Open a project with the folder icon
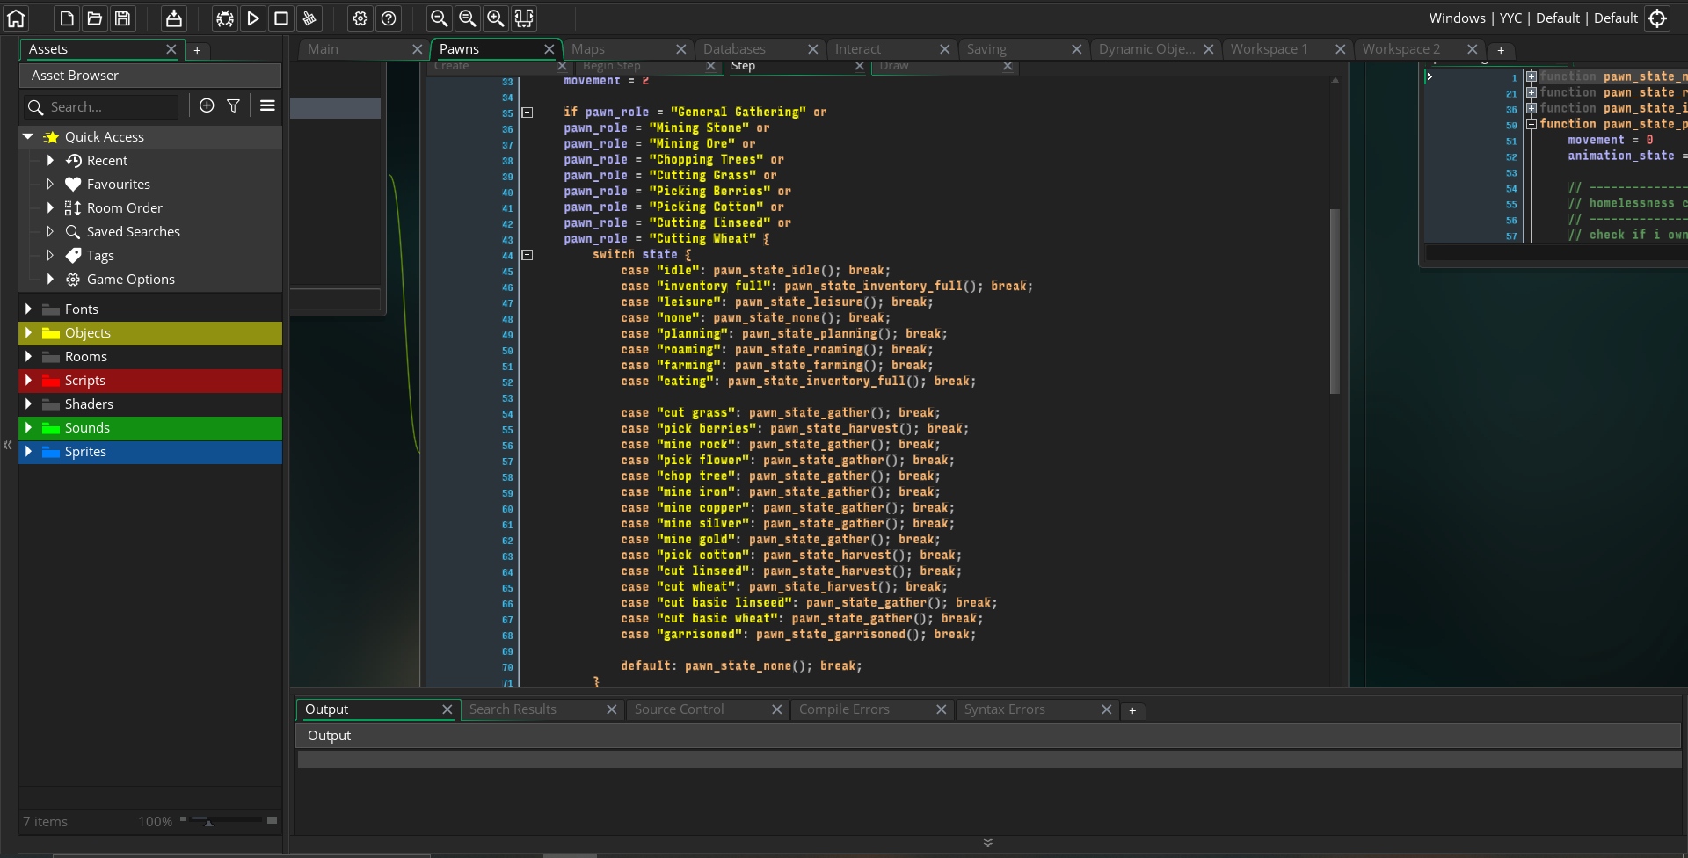Screen dimensions: 1688x858 pos(95,18)
